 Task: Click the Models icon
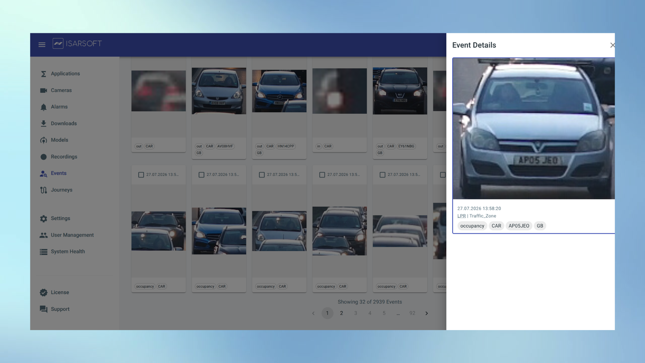click(x=43, y=140)
